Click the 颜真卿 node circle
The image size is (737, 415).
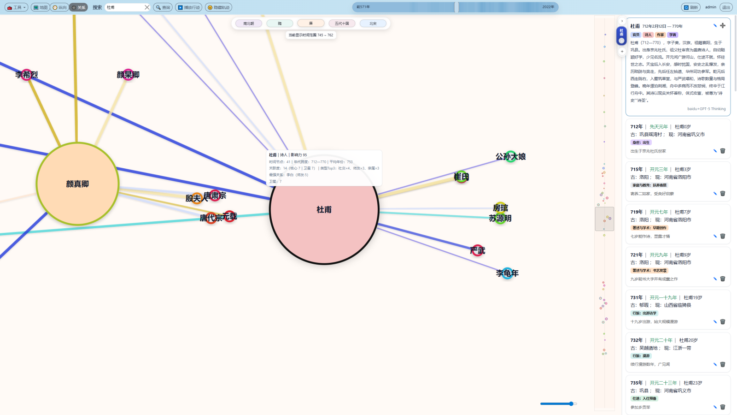(77, 184)
